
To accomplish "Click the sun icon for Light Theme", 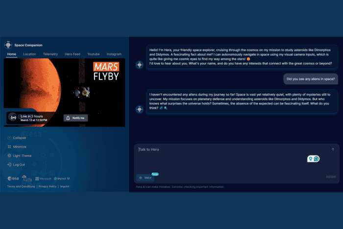I will pyautogui.click(x=9, y=155).
